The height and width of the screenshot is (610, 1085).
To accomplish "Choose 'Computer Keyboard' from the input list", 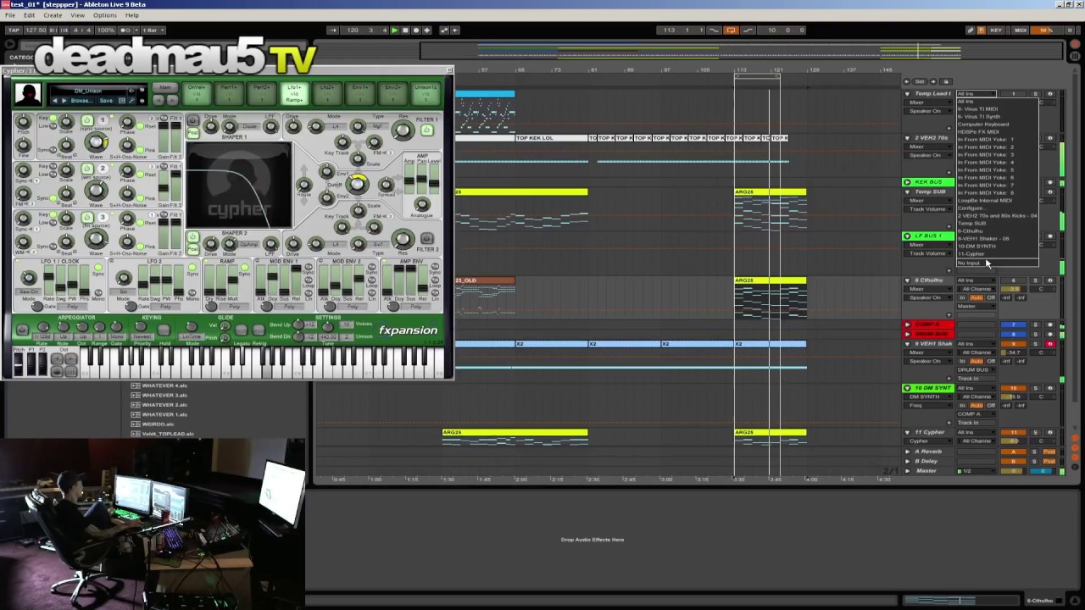I will (997, 125).
